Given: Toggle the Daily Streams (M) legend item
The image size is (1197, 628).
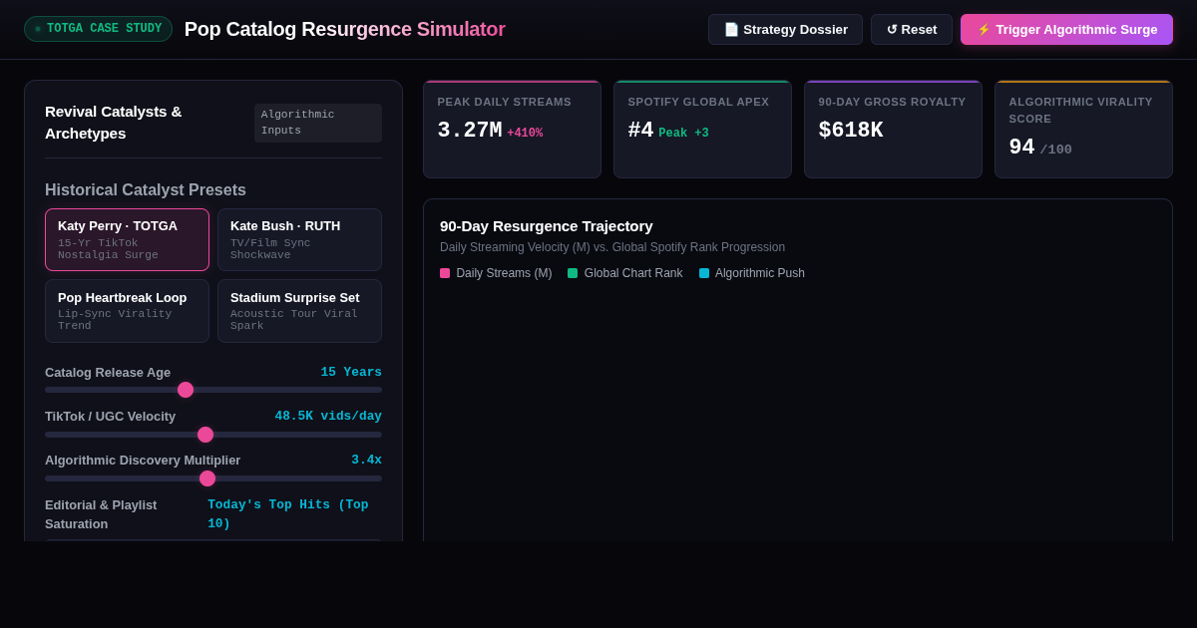Looking at the screenshot, I should click(496, 273).
